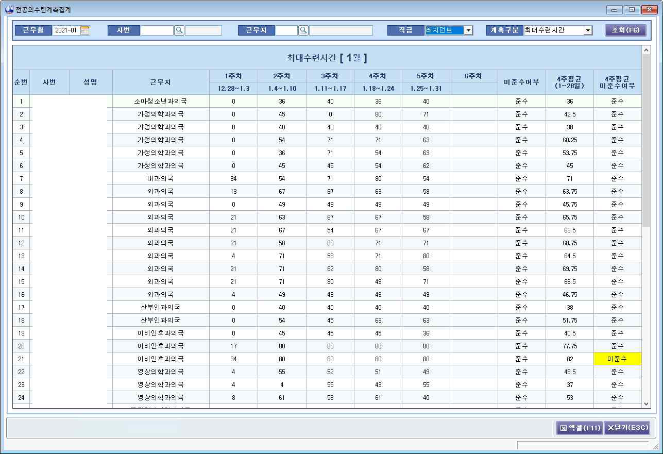This screenshot has width=663, height=454.
Task: Click the 4주평균 미준수여부 column header
Action: point(617,82)
